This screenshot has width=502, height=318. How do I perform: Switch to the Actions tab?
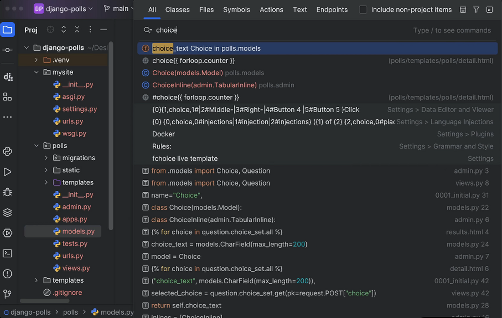point(271,10)
